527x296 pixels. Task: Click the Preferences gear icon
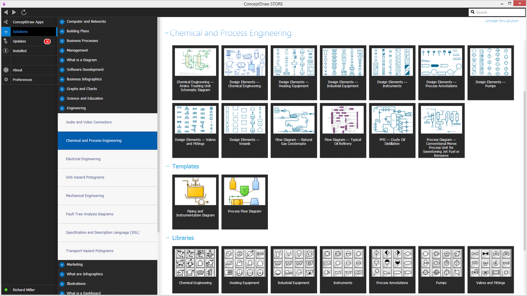pos(6,80)
